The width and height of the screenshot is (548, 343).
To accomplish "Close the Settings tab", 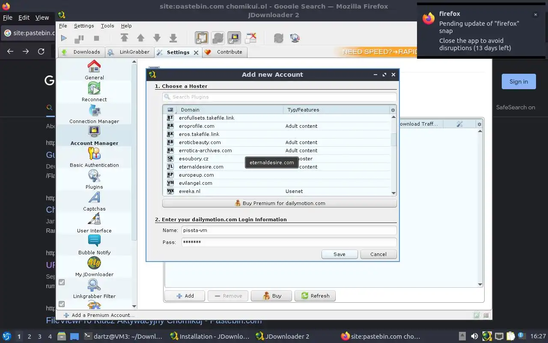I will pyautogui.click(x=196, y=52).
